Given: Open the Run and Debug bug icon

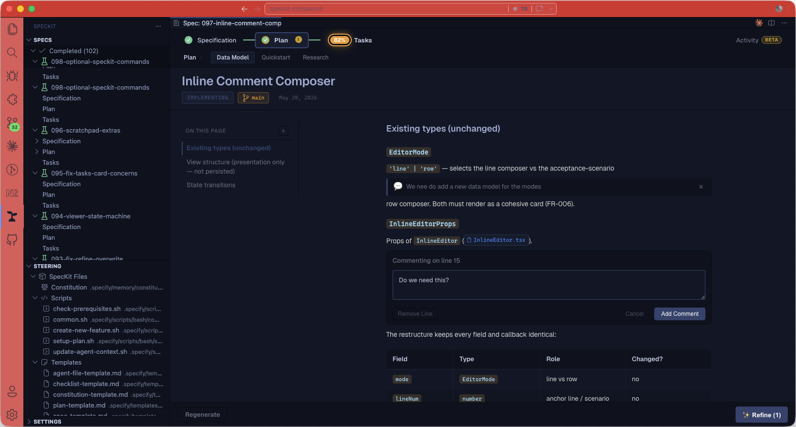Looking at the screenshot, I should pyautogui.click(x=12, y=76).
